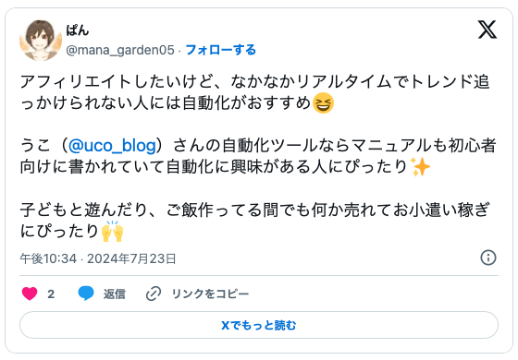Click the paragraph about 自動化ツール manual
518x360 pixels.
tap(259, 156)
